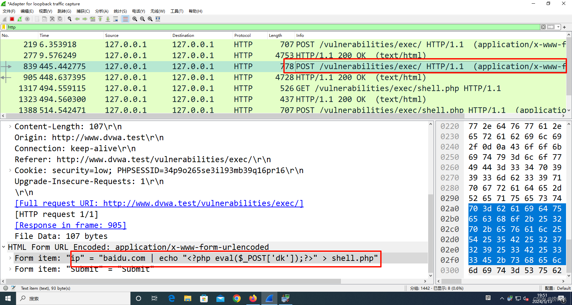Open the 跳转(G) menu
The width and height of the screenshot is (572, 305).
coord(64,11)
